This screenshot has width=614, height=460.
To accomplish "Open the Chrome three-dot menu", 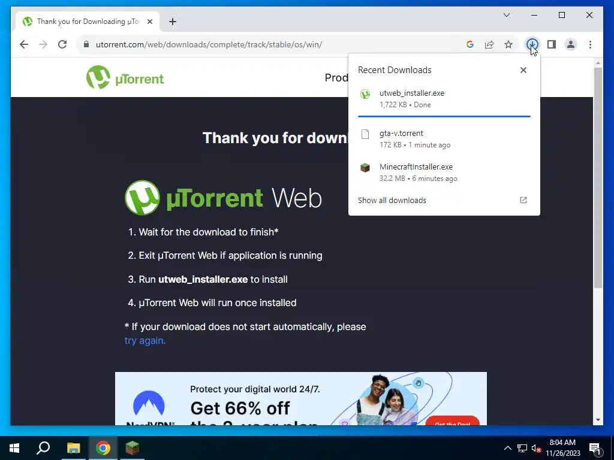I will (590, 44).
